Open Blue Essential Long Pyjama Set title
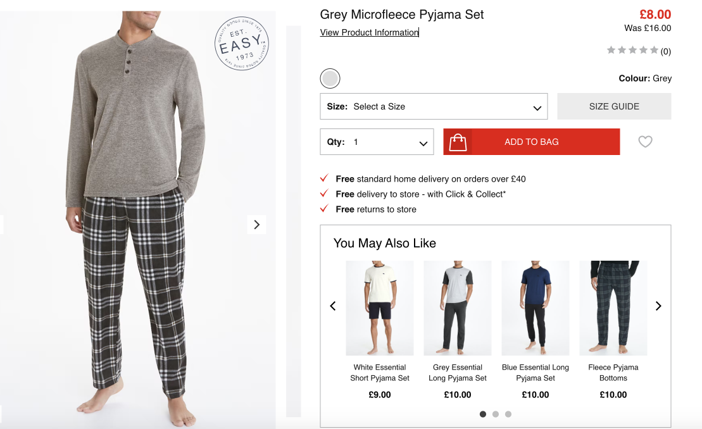The height and width of the screenshot is (429, 702). pos(536,373)
